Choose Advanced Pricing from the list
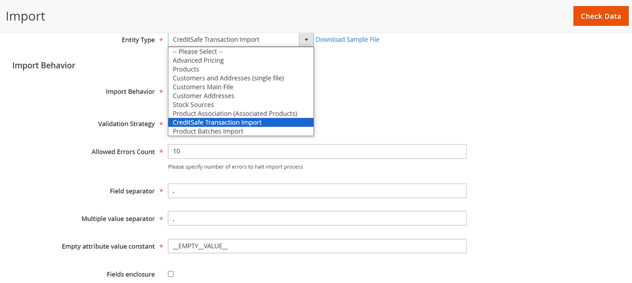The height and width of the screenshot is (283, 632). [198, 60]
